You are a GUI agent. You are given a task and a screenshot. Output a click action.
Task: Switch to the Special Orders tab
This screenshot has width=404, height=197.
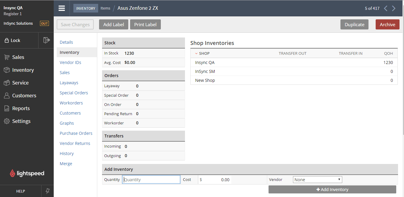coord(74,93)
